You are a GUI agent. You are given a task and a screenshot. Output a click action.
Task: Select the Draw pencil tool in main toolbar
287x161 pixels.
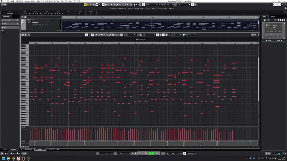[109, 4]
